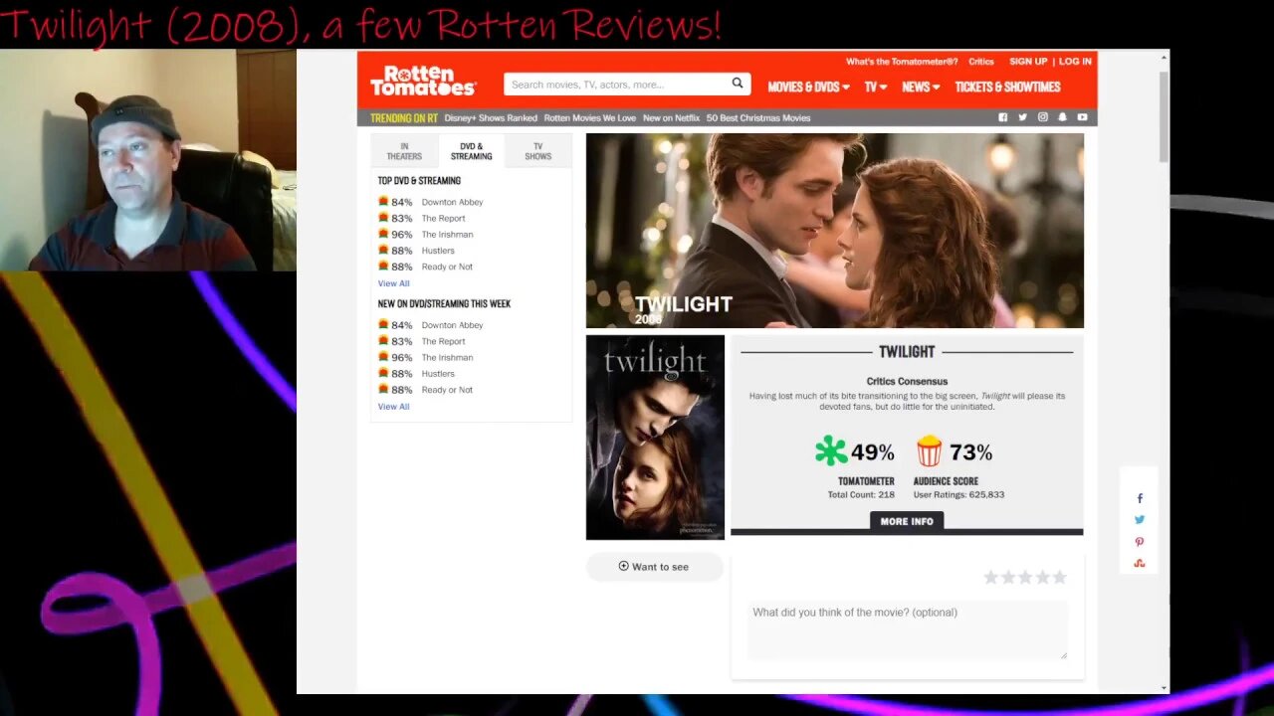Image resolution: width=1274 pixels, height=716 pixels.
Task: Open the Rotten Tomatoes home logo
Action: coord(423,81)
